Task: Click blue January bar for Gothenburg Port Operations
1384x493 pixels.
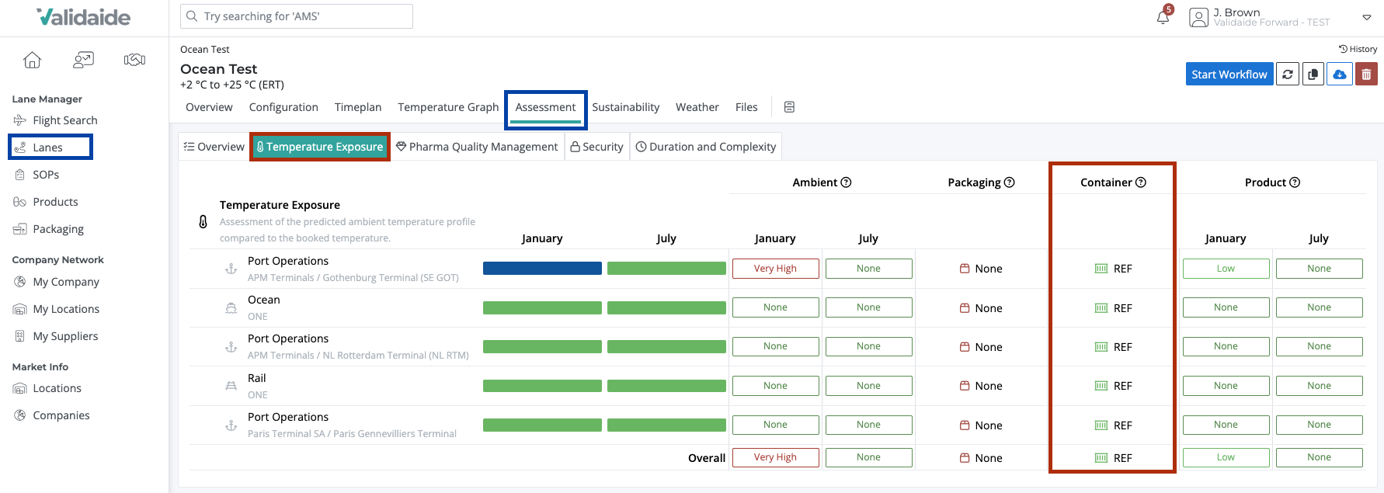Action: pos(542,269)
